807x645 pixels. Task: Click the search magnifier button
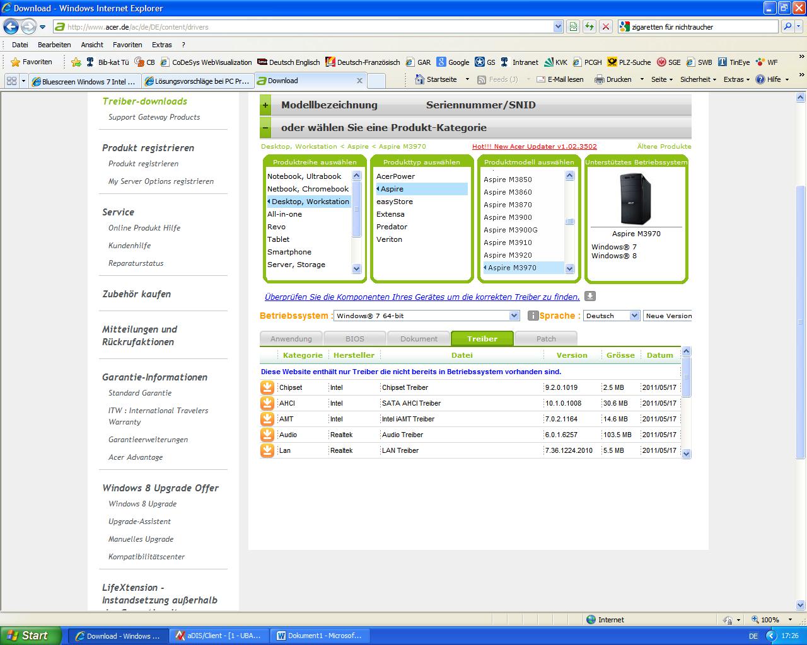point(787,26)
